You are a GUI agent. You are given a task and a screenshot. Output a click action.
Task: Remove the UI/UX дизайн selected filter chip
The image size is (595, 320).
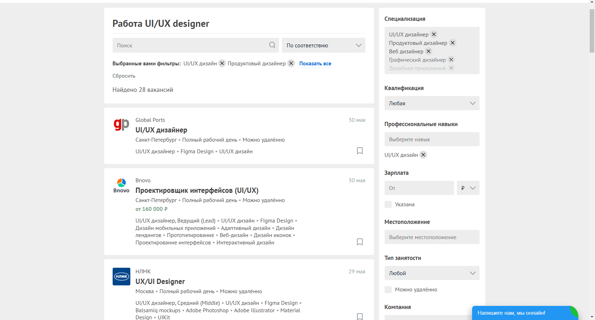222,63
